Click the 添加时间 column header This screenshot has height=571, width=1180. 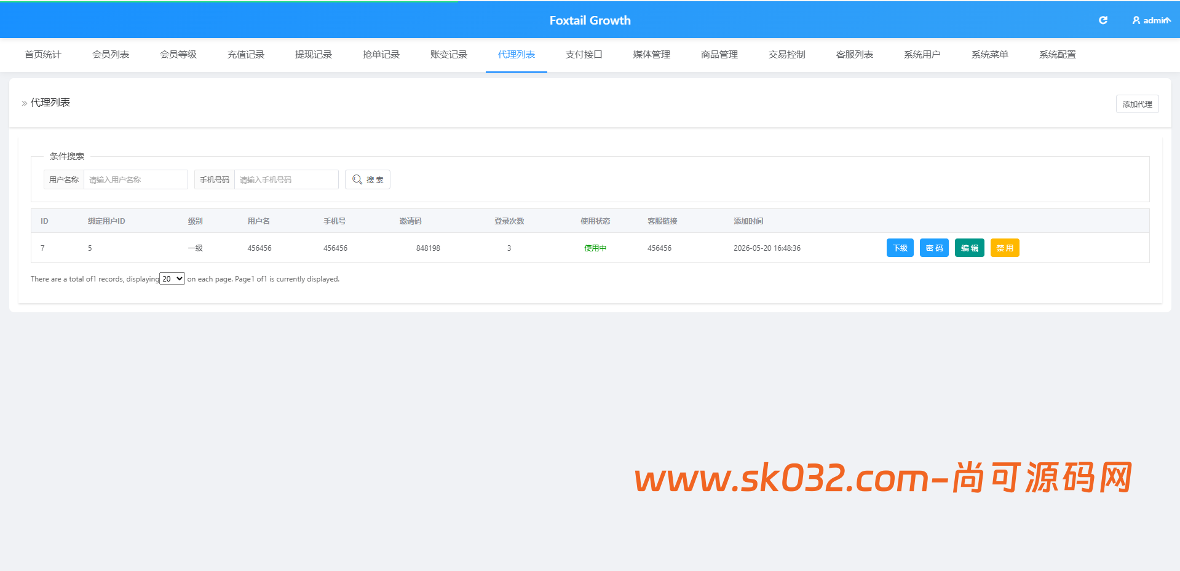click(x=748, y=221)
